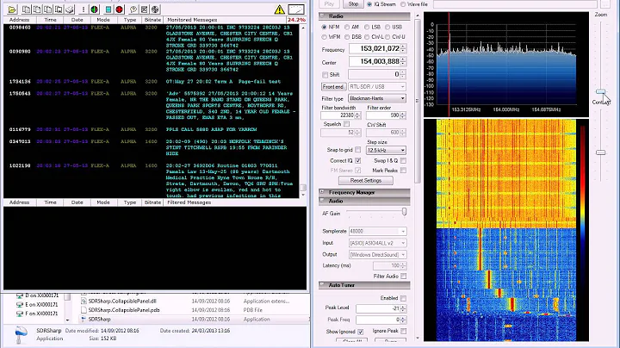
Task: Click the yellow open-folder icon in PDW toolbar
Action: [12, 9]
